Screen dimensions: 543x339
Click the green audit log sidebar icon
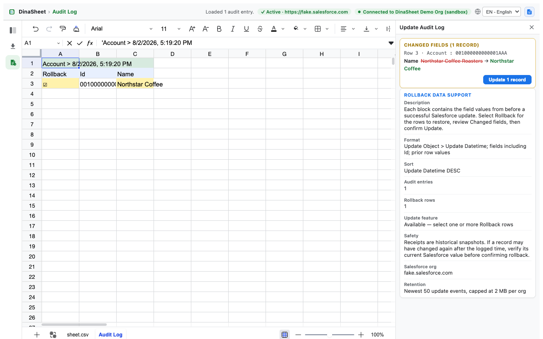coord(13,63)
